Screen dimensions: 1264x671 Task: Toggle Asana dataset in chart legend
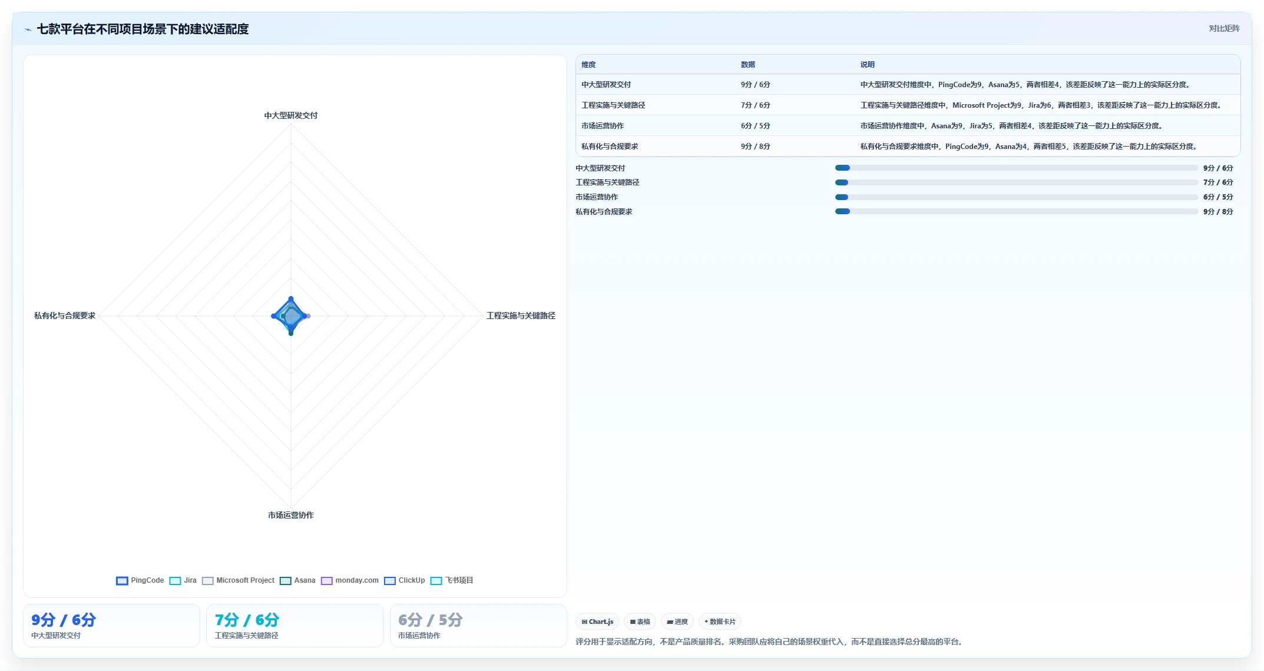coord(297,580)
